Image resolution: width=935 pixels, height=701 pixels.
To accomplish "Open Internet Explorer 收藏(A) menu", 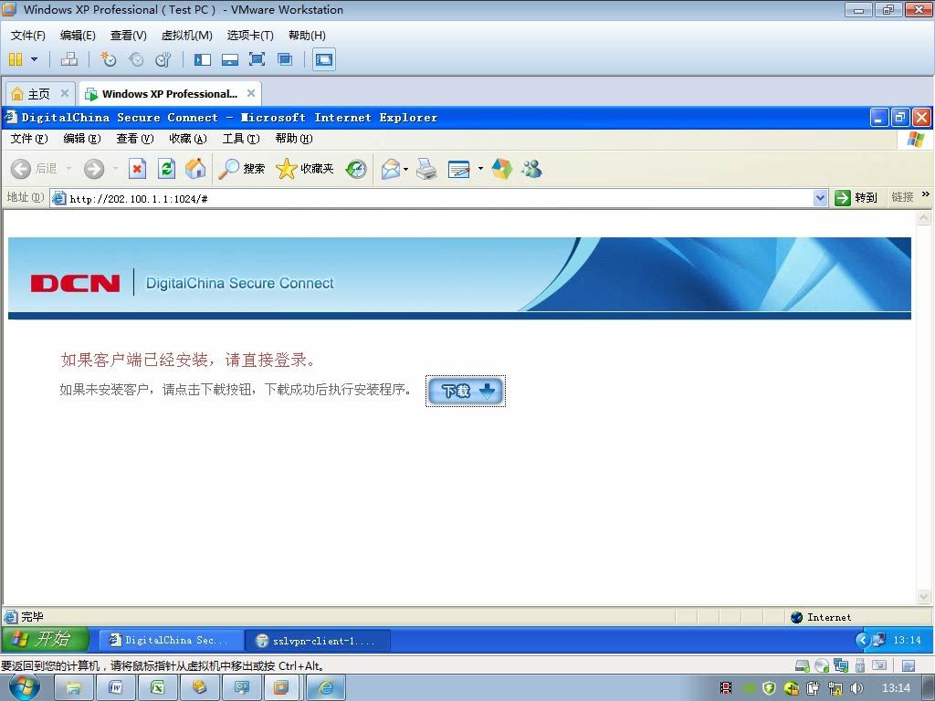I will pos(188,139).
